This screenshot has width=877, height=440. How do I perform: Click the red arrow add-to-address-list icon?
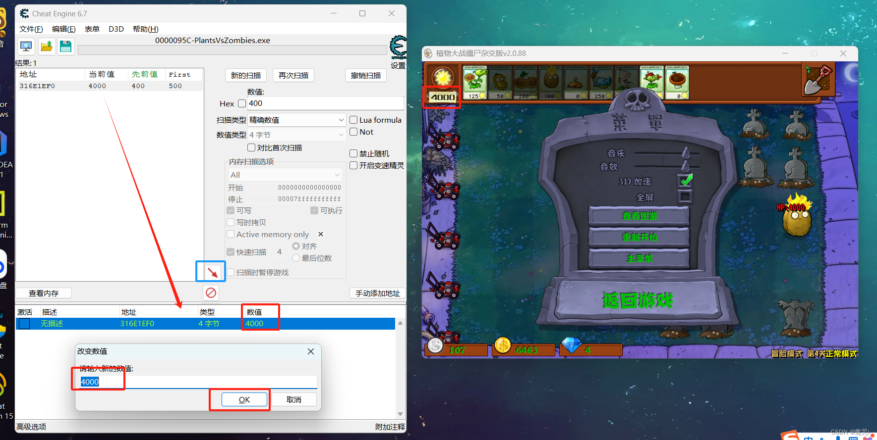click(212, 272)
